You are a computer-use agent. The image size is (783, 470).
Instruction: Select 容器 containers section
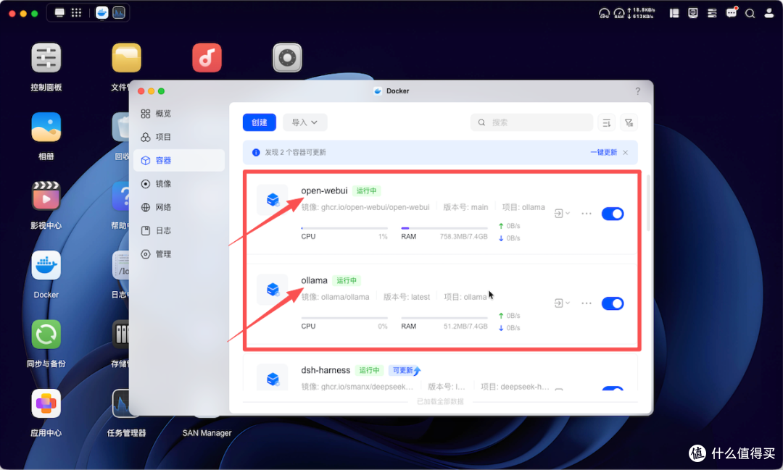click(179, 161)
